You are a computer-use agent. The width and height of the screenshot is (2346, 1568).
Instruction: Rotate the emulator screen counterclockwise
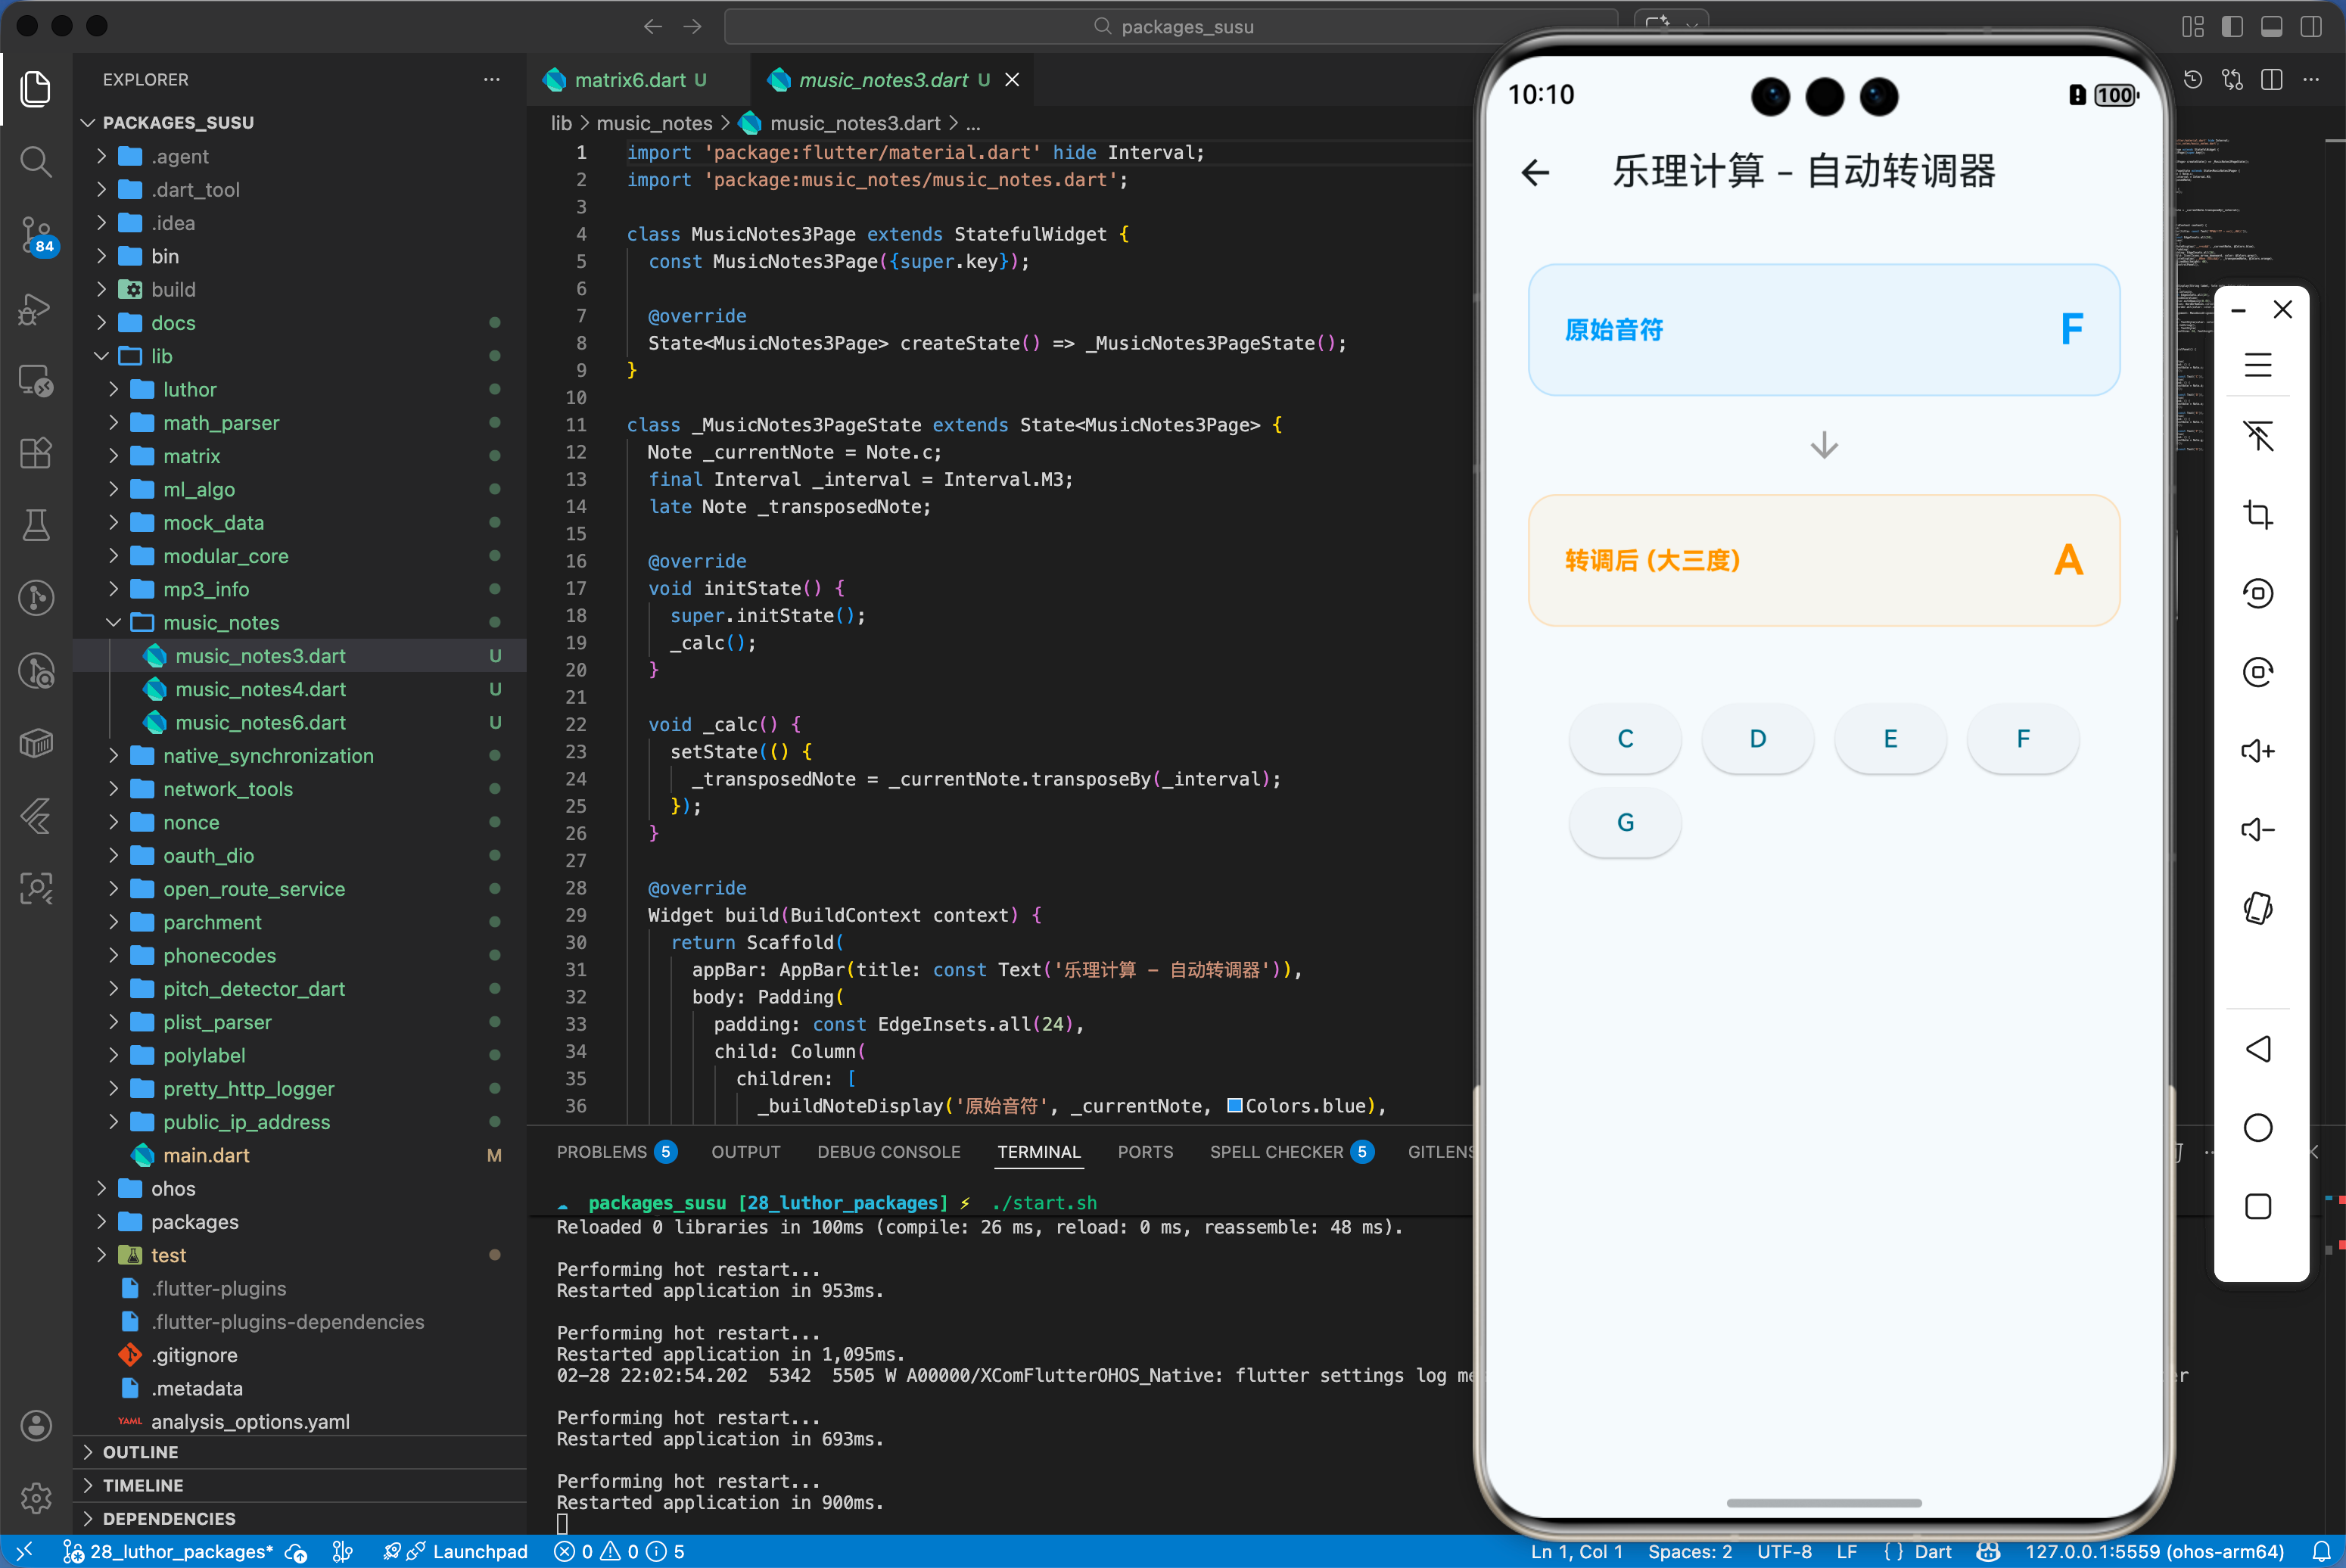[2259, 592]
